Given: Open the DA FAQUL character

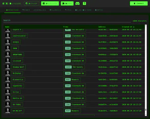Looking at the screenshot, I should click(17, 104).
